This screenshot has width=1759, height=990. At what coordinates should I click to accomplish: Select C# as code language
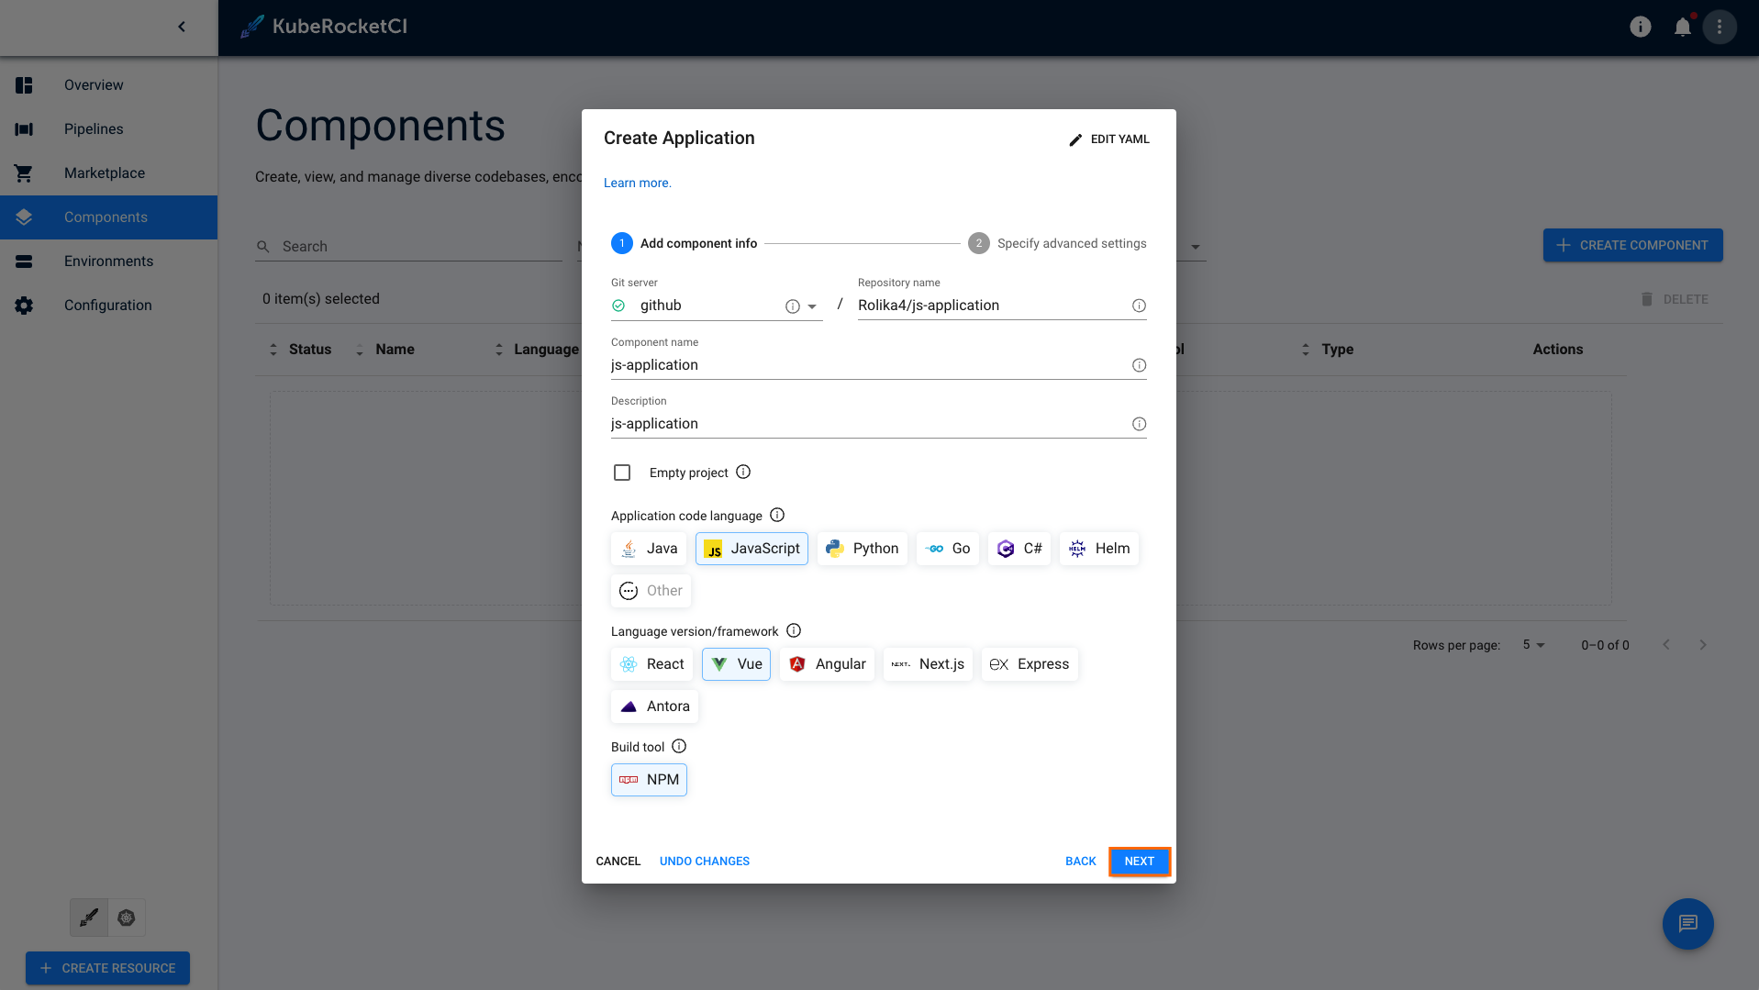tap(1019, 549)
